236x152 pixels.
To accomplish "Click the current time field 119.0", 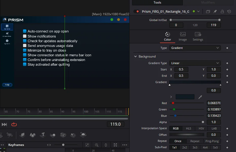I will click(115, 124).
